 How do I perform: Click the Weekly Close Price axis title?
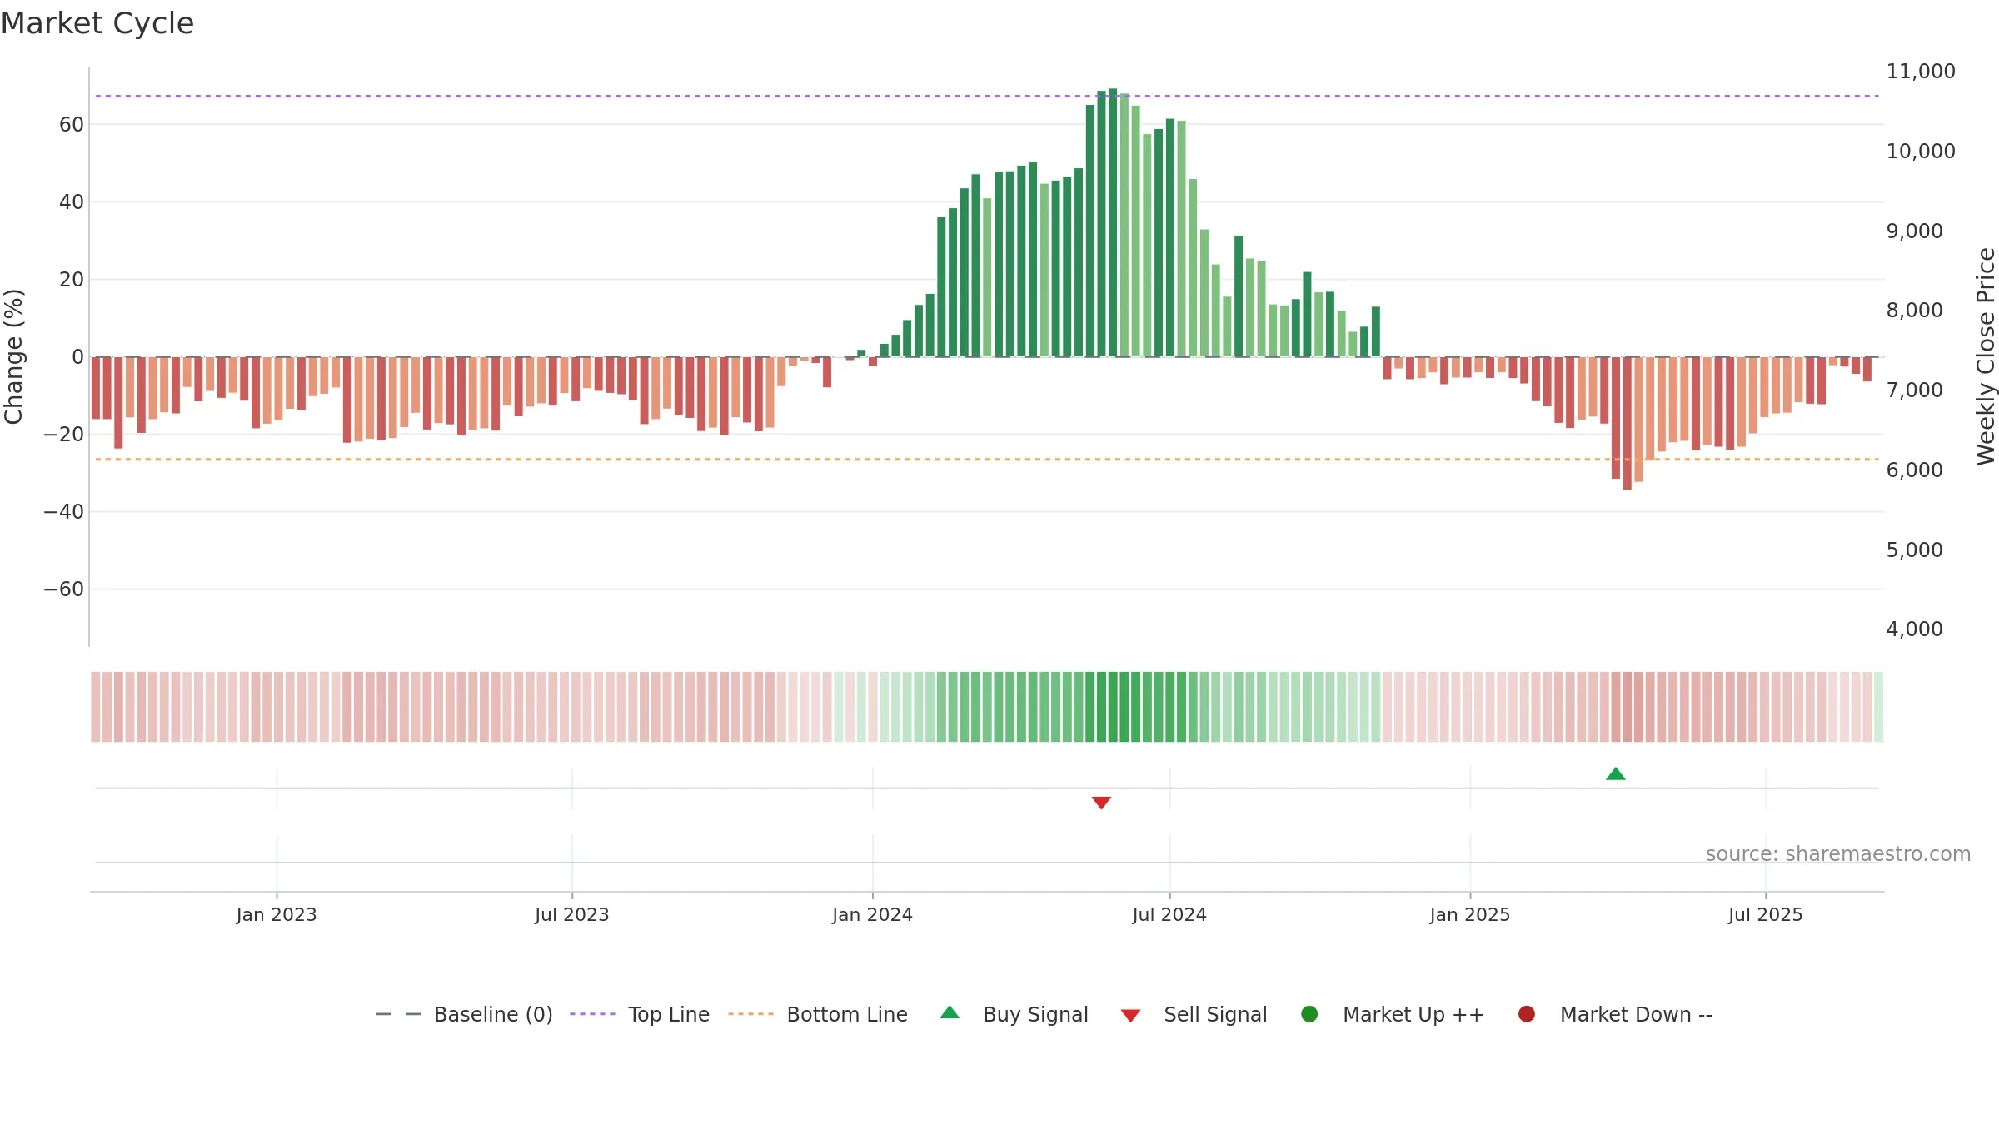point(1986,356)
